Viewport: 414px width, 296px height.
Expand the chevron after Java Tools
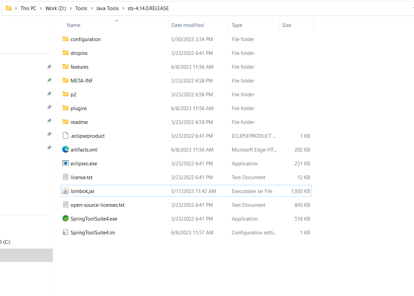pos(123,8)
